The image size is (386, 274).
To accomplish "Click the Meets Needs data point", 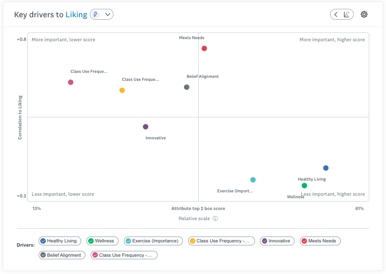I will coord(205,48).
